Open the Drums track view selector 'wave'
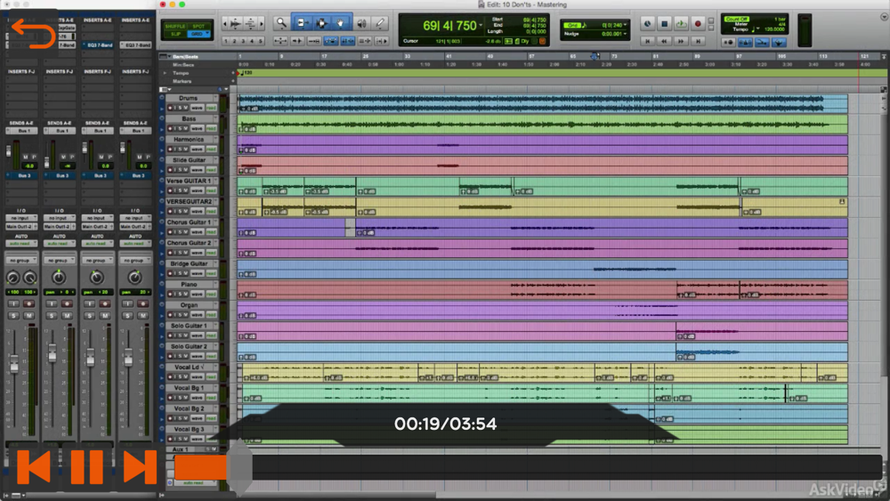 (197, 107)
